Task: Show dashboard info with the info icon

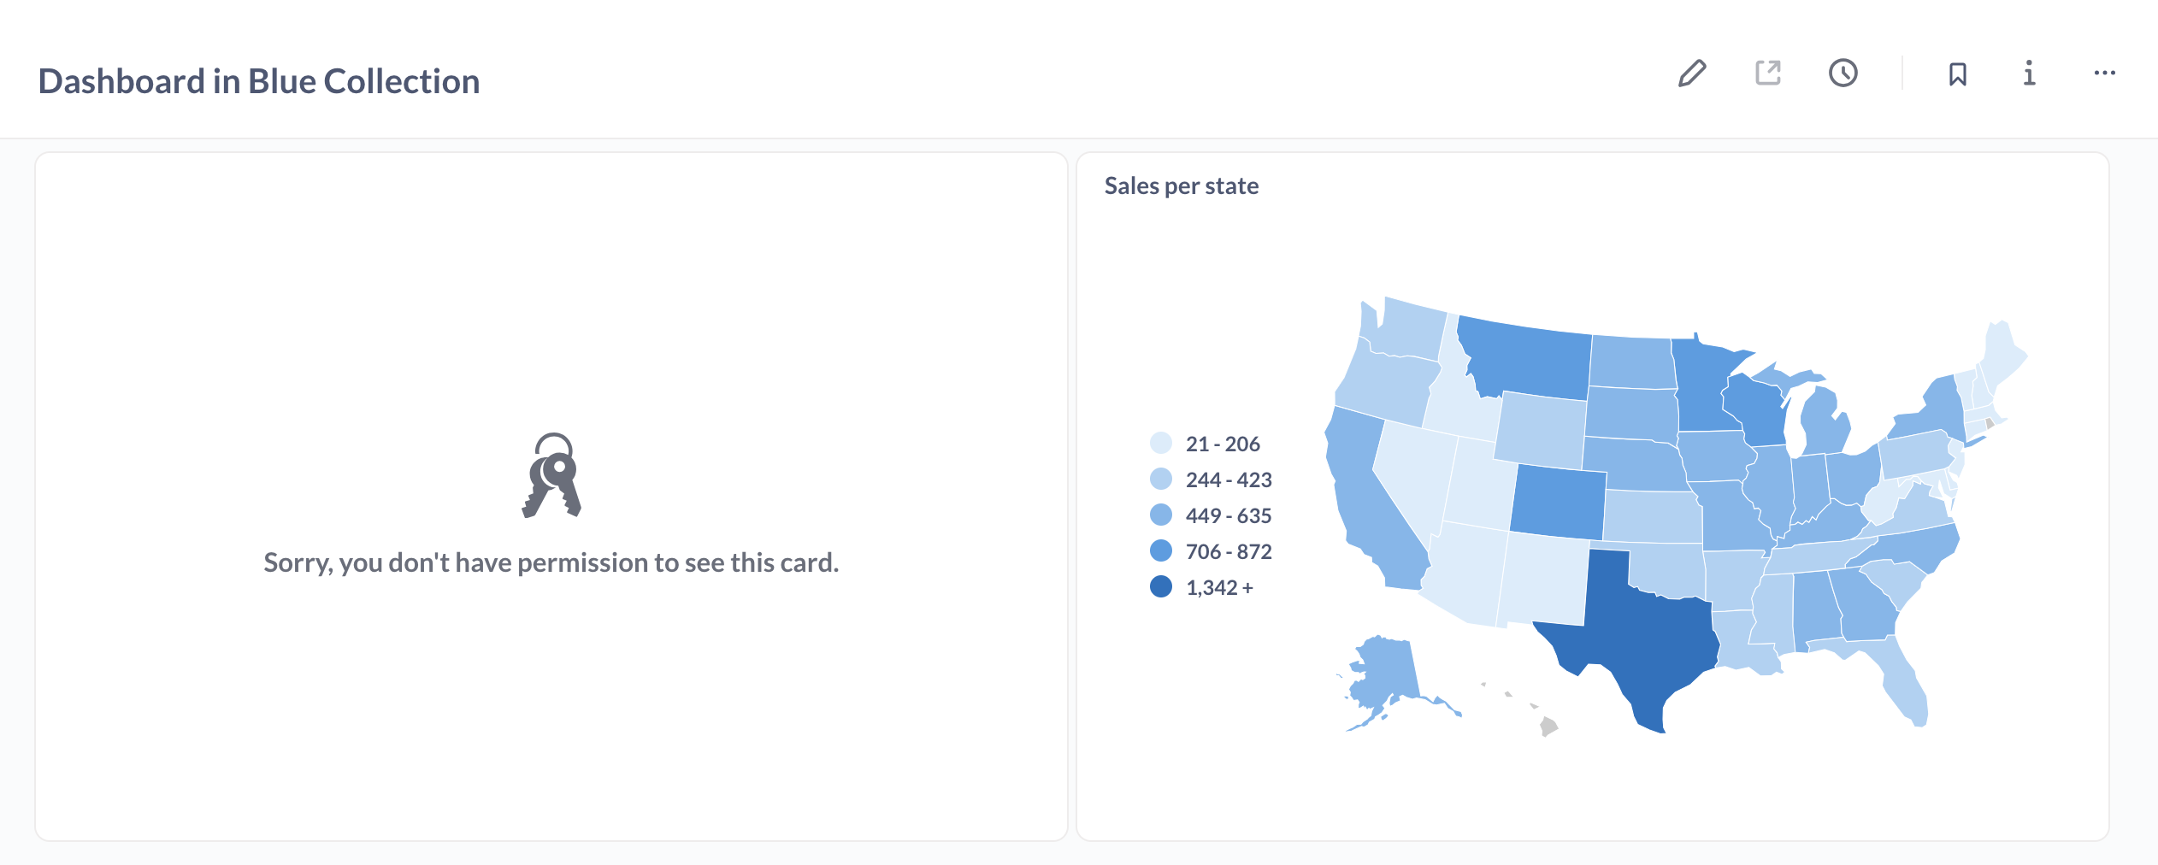Action: 2028,75
